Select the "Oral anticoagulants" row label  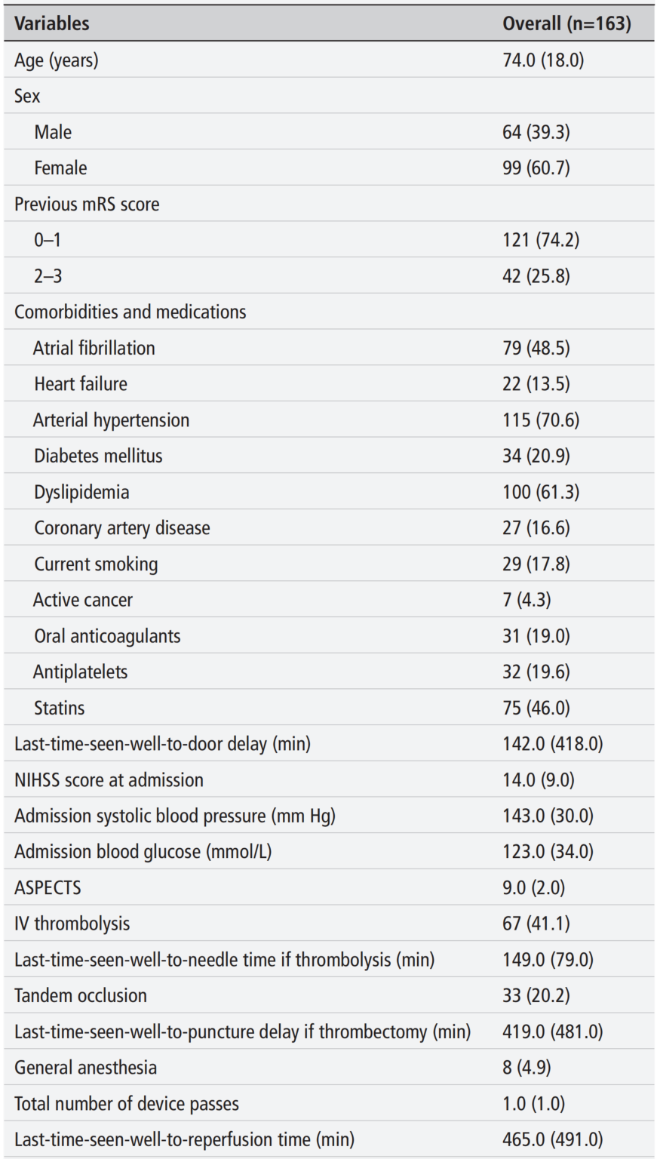[x=107, y=636]
